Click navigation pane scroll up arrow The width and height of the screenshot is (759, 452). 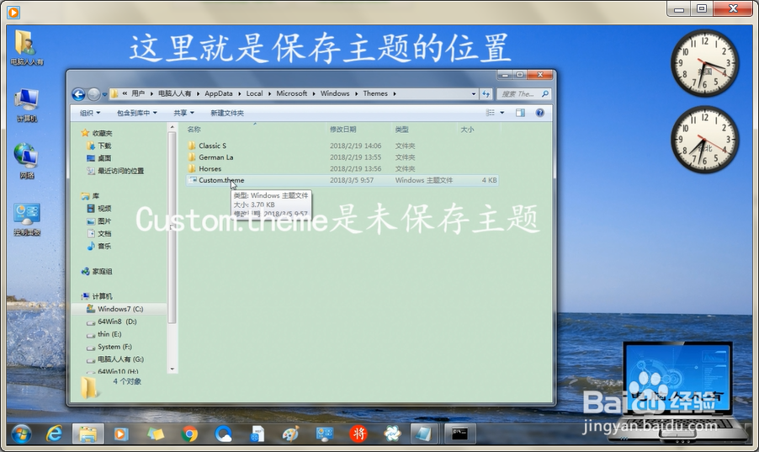click(172, 127)
